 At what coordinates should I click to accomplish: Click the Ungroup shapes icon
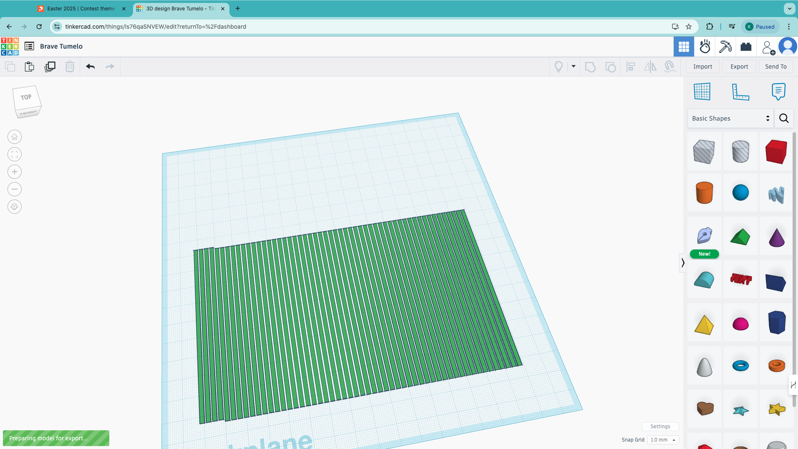pos(611,67)
